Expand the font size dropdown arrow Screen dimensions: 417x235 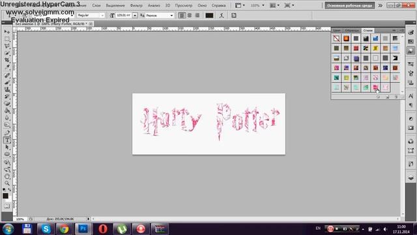pyautogui.click(x=135, y=16)
